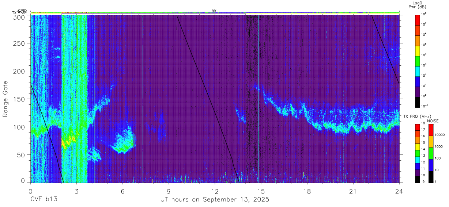Click the 'Range Gate' y-axis label

[5, 99]
